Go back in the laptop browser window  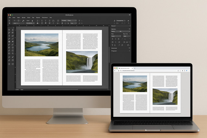(115, 71)
